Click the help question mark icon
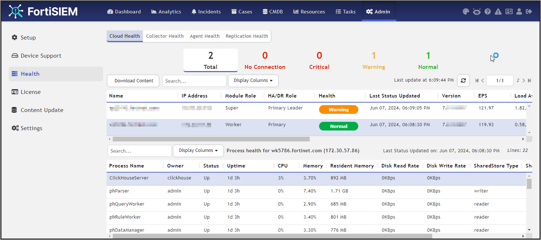 point(487,11)
